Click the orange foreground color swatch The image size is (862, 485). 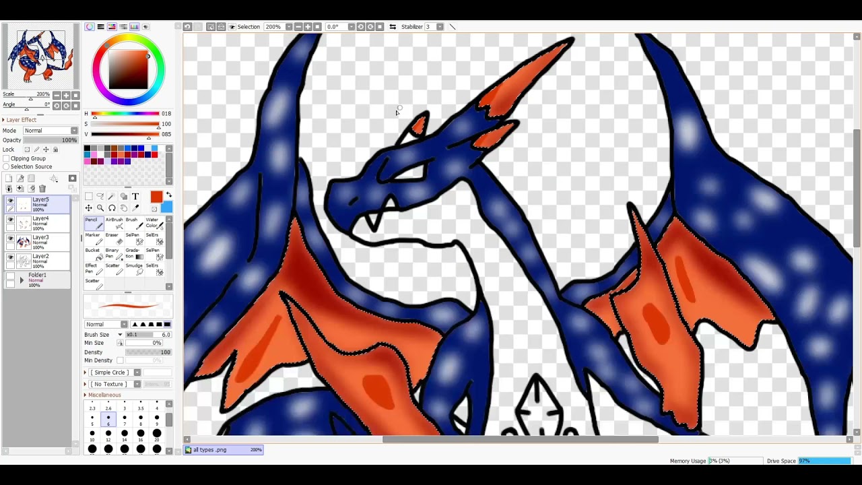(156, 197)
